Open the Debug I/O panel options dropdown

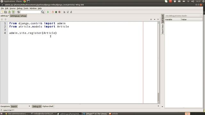point(158,106)
